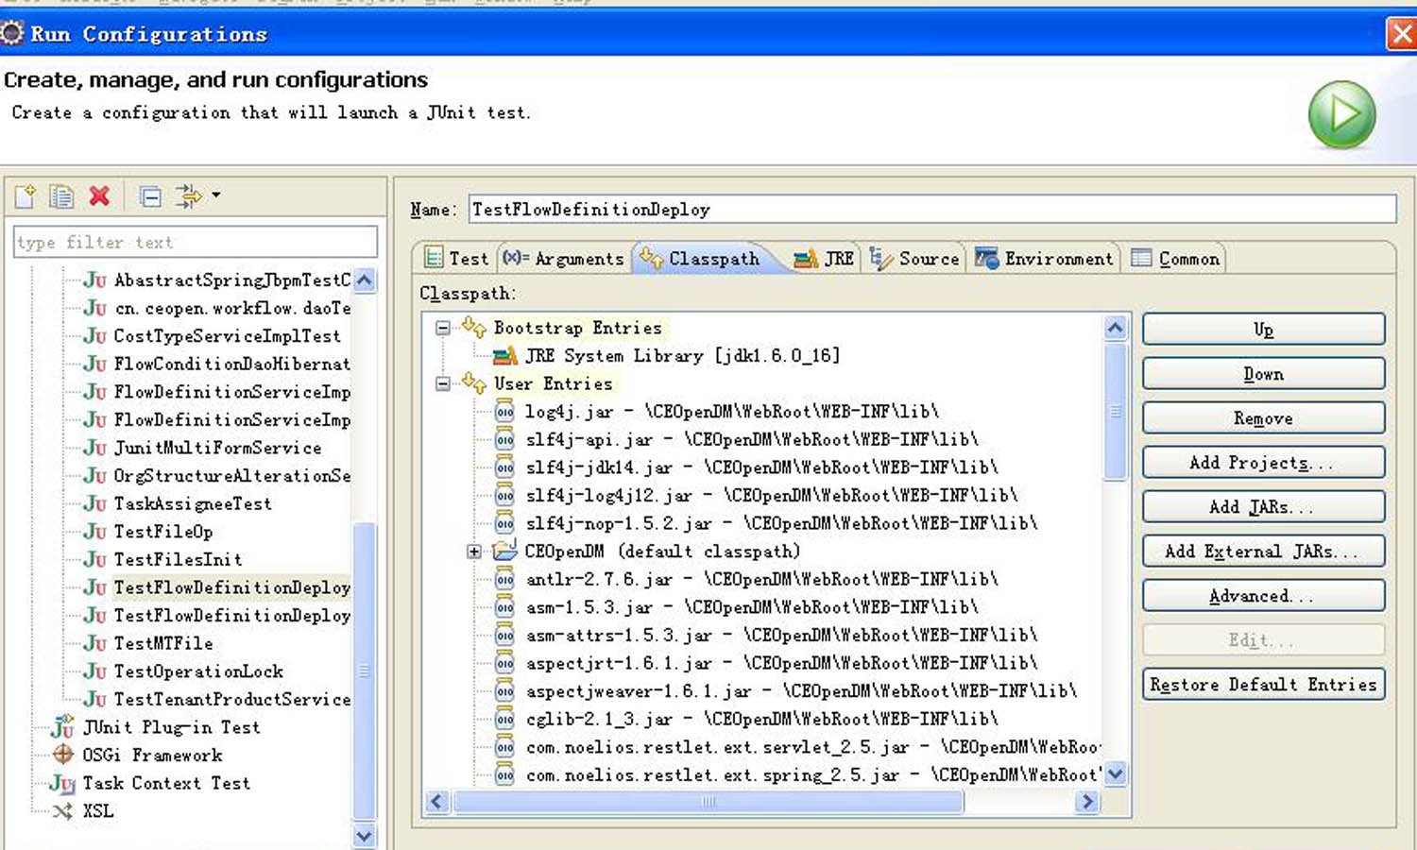Screen dimensions: 1417x850
Task: Click the OSGi Framework globe icon
Action: coord(62,755)
